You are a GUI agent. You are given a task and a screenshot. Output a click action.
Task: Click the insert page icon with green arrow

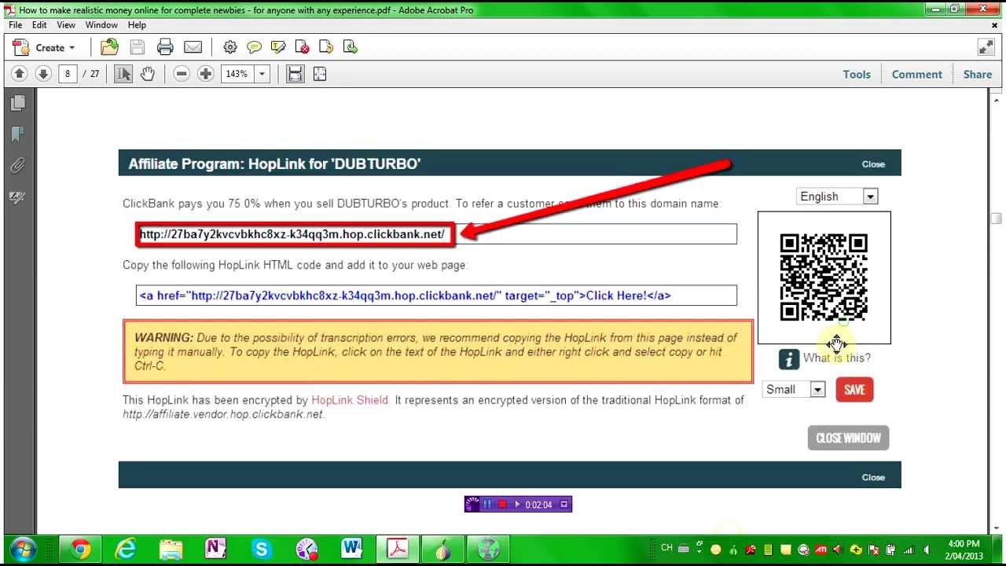(x=350, y=47)
